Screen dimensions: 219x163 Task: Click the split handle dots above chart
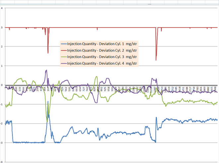click(x=149, y=4)
